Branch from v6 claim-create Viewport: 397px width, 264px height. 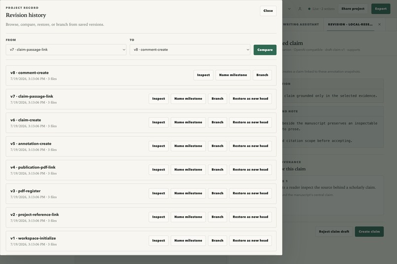pyautogui.click(x=217, y=122)
